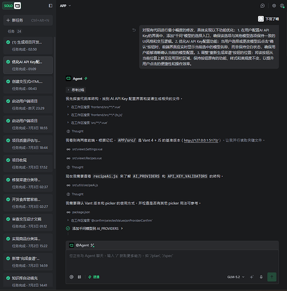Select the 项目收尾 task in the sidebar

(x=28, y=164)
